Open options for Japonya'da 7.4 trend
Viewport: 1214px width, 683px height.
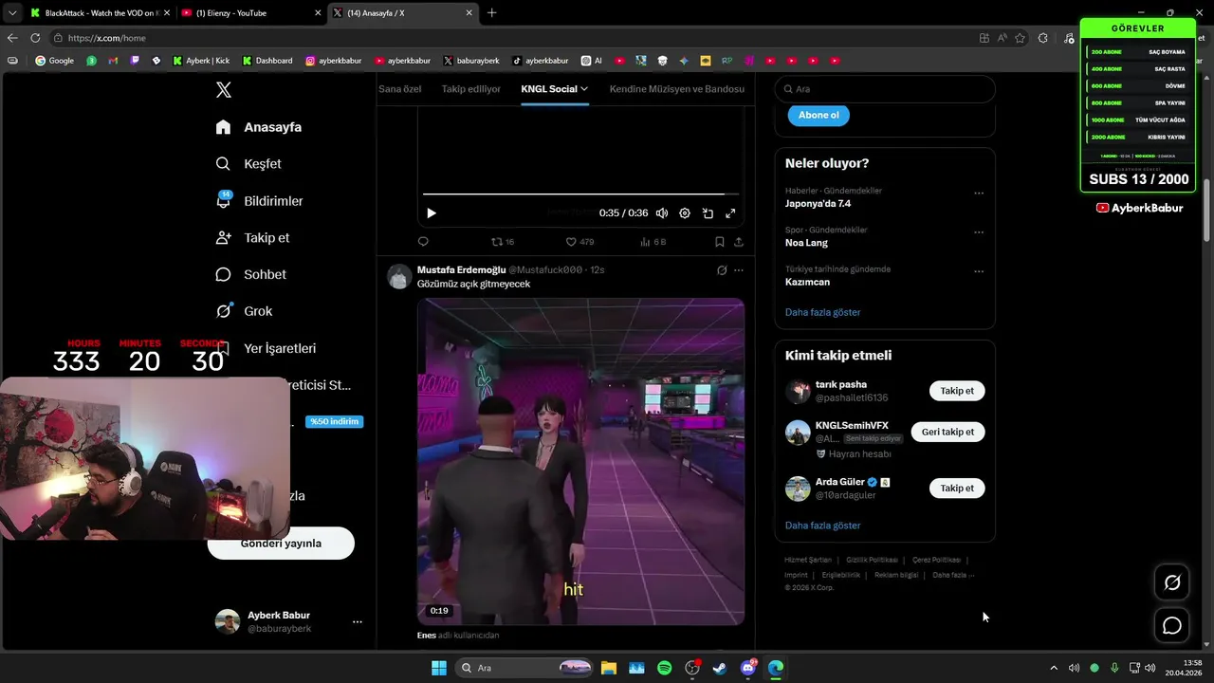[979, 193]
